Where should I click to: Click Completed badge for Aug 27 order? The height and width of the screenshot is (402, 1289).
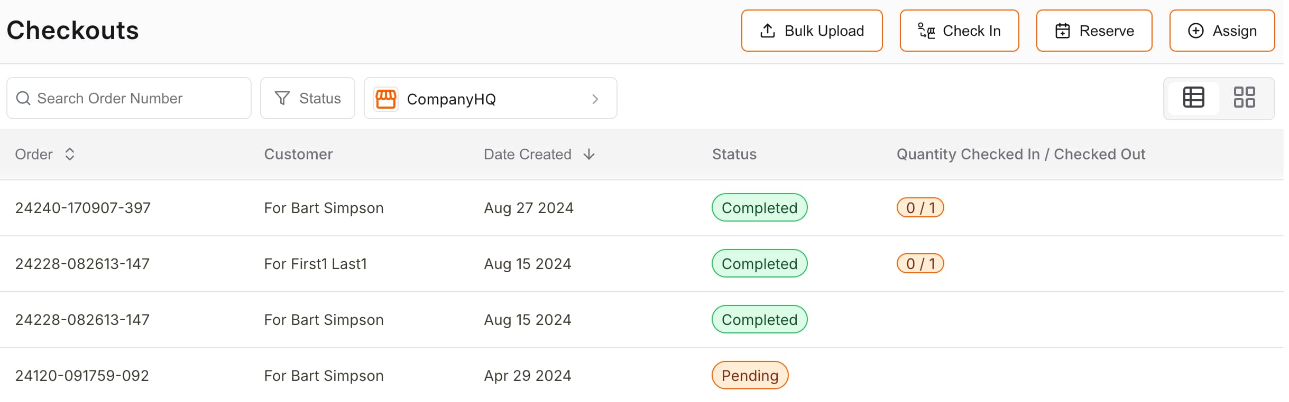coord(759,208)
